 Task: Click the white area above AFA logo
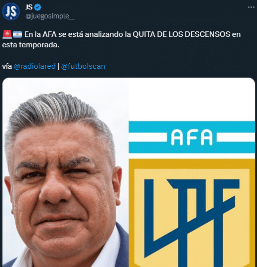(192, 99)
